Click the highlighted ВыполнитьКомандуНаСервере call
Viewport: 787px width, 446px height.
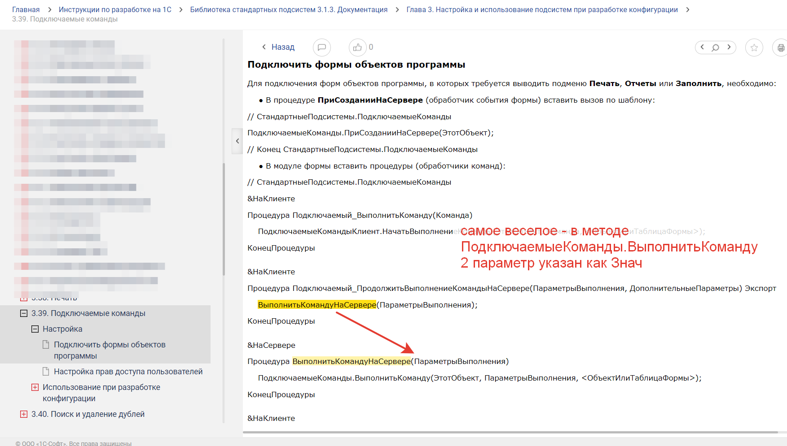click(x=317, y=305)
